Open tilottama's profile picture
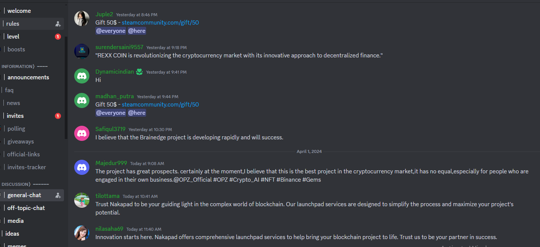This screenshot has width=540, height=247. pyautogui.click(x=82, y=200)
